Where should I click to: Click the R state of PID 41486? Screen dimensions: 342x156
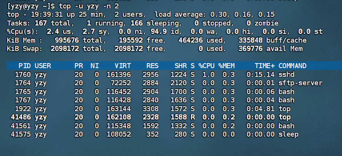(192, 117)
